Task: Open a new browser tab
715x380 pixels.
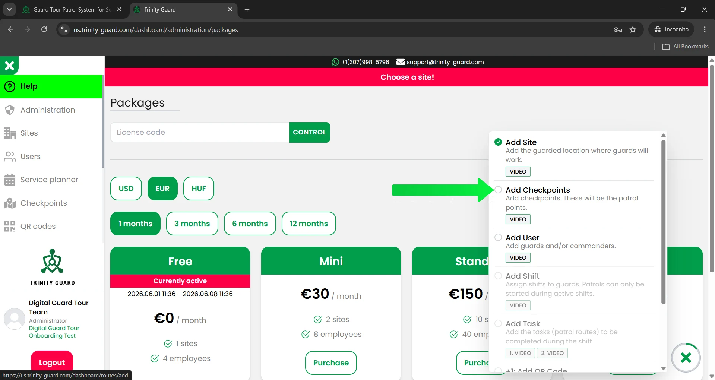Action: pyautogui.click(x=247, y=10)
